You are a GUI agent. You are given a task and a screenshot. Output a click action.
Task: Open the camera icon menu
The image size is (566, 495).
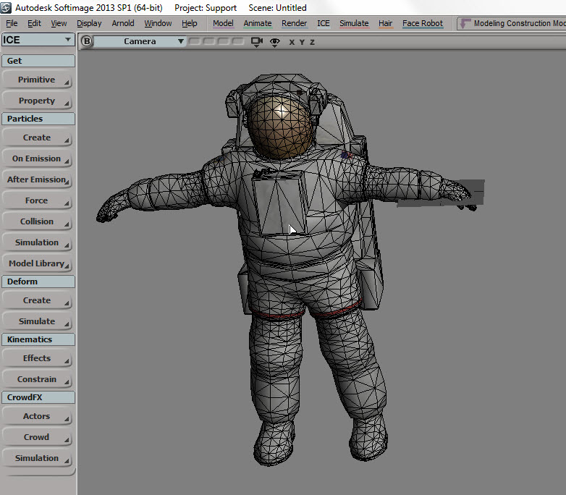tap(256, 42)
